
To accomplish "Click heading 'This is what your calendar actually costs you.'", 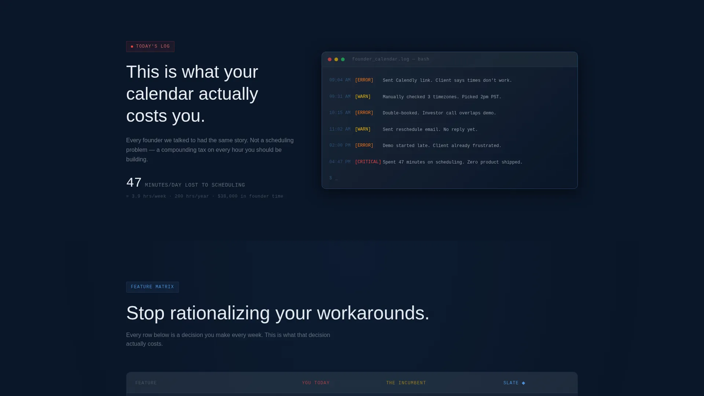I will [192, 94].
